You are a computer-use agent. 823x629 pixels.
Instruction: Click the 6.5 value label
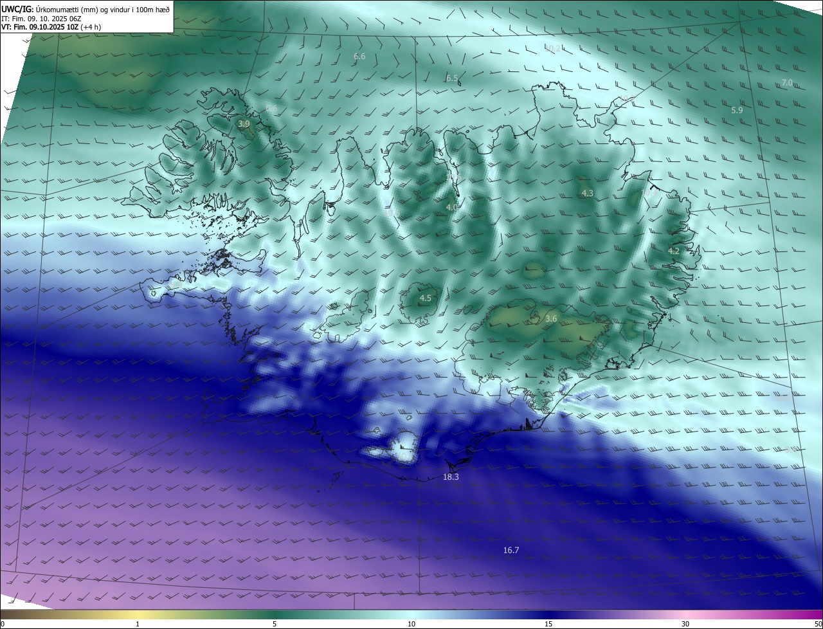[452, 78]
